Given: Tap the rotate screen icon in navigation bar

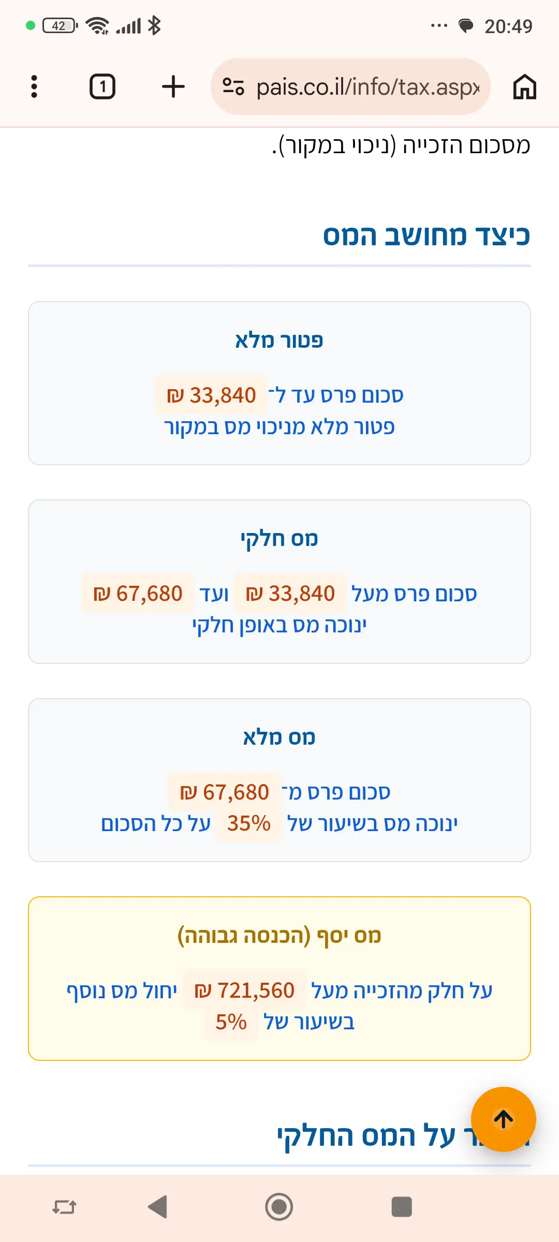Looking at the screenshot, I should 64,1207.
